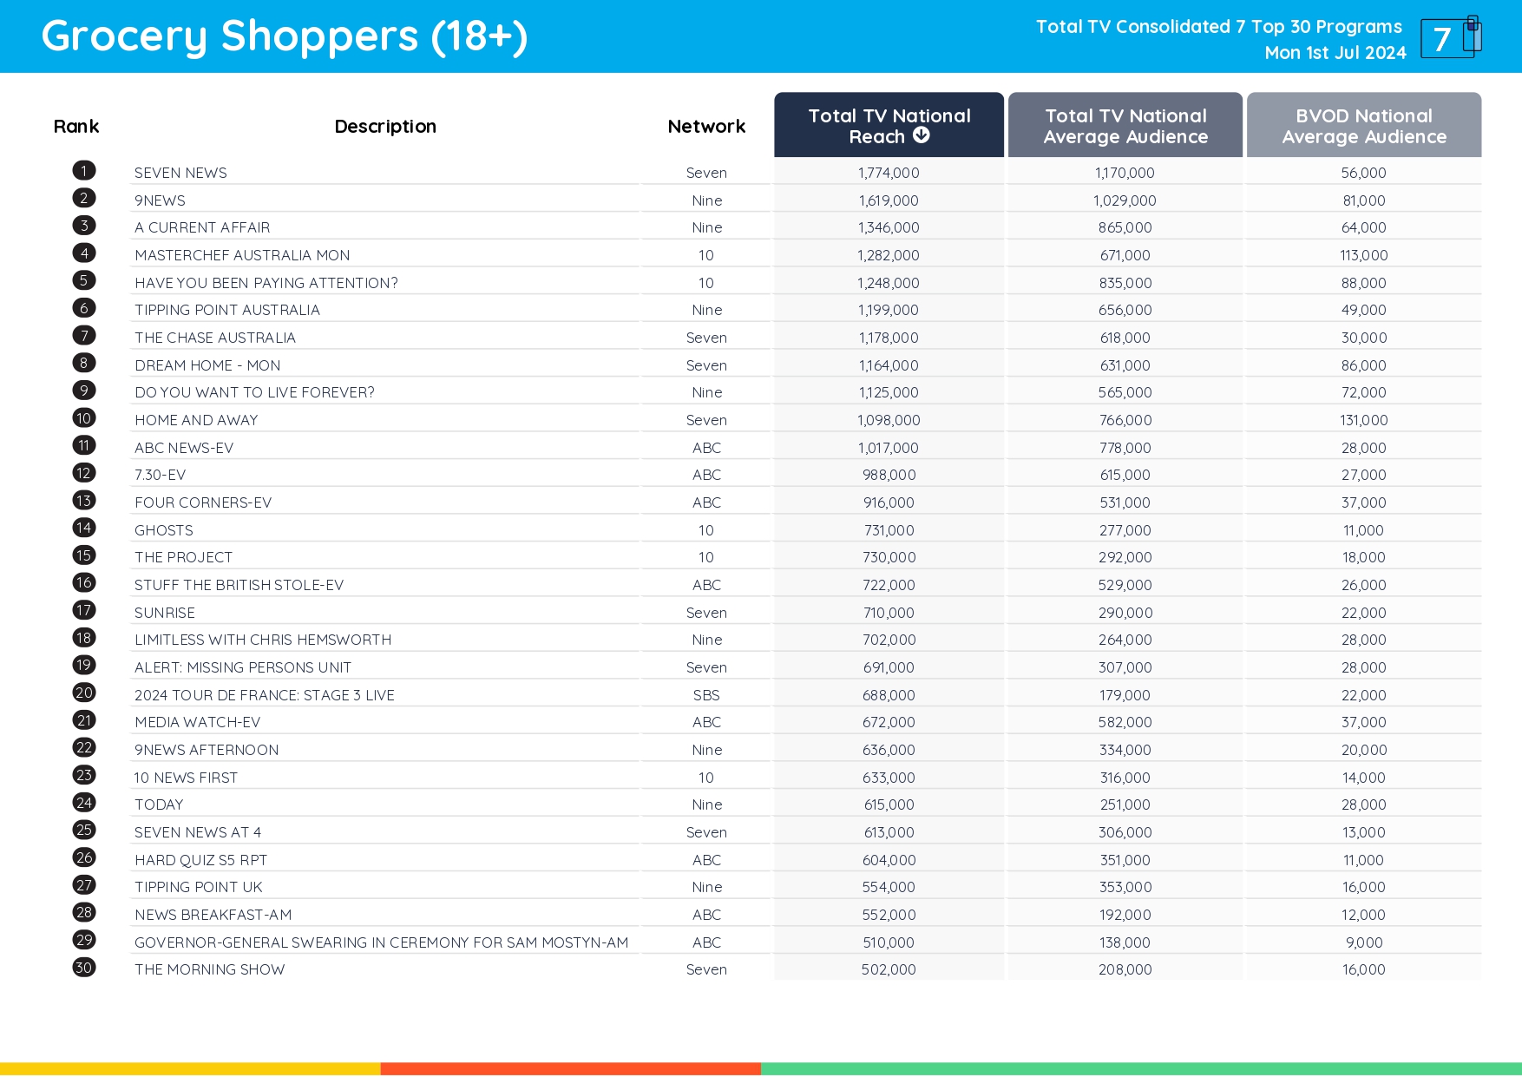Select the Total TV National Average Audience header

click(1125, 126)
